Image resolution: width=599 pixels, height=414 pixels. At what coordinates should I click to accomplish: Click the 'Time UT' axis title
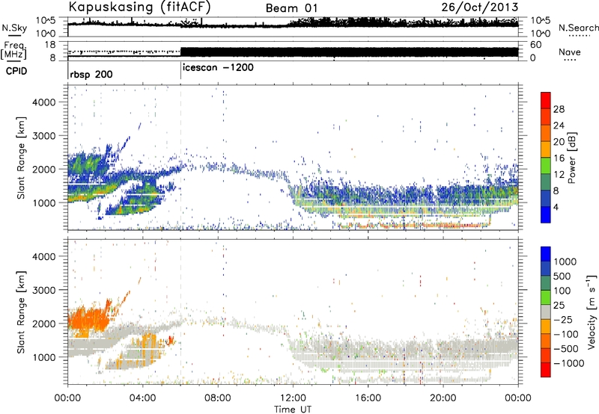293,409
